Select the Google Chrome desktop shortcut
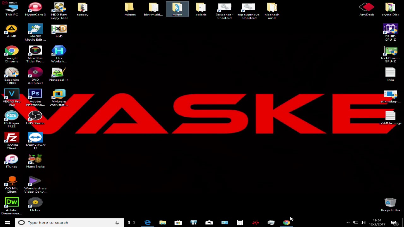This screenshot has width=404, height=227. pos(11,55)
